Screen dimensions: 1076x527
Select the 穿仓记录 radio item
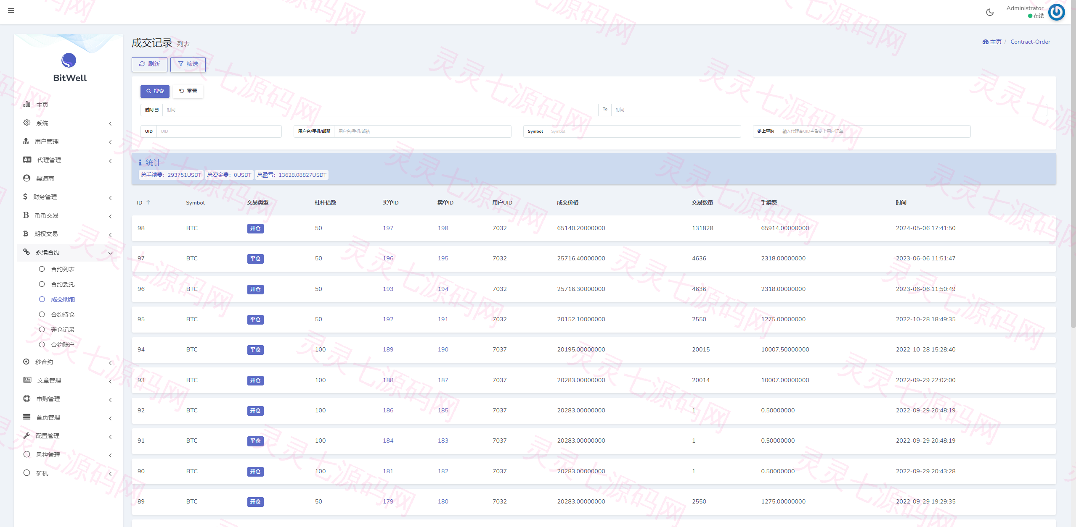[42, 329]
